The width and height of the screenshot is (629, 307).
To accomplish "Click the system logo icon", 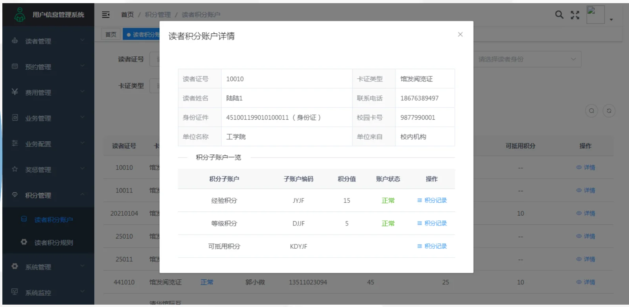I will click(x=20, y=15).
